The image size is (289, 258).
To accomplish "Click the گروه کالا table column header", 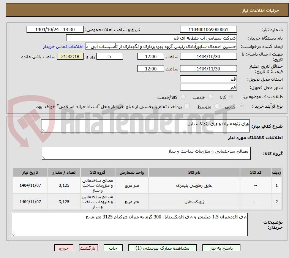I will pos(98,172).
